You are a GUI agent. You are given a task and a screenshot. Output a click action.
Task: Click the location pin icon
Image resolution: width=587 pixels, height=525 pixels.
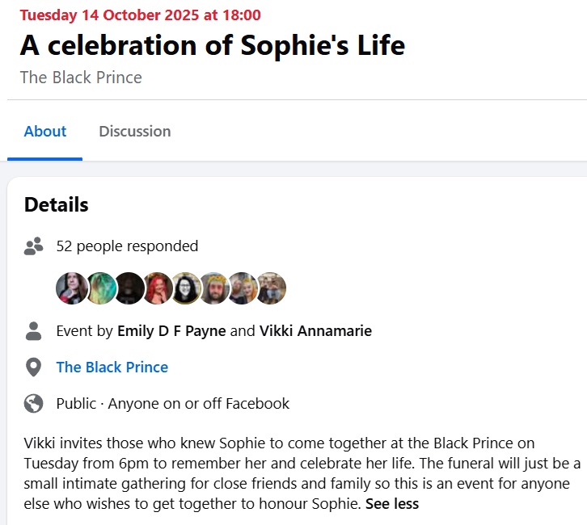click(x=33, y=367)
